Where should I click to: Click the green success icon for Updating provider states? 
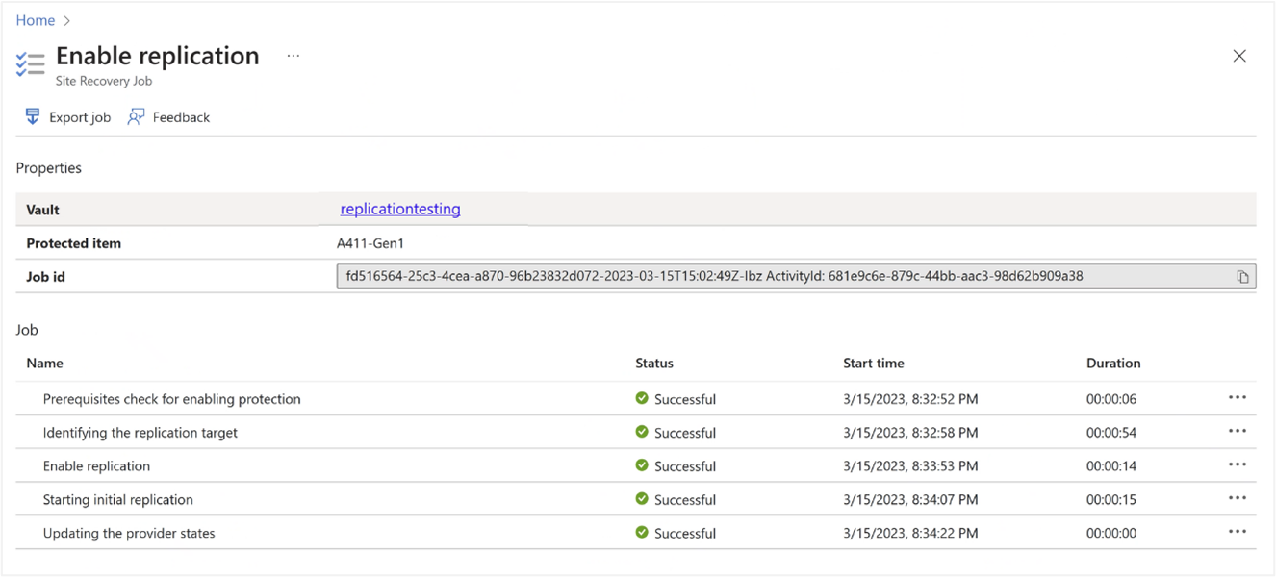[x=642, y=533]
